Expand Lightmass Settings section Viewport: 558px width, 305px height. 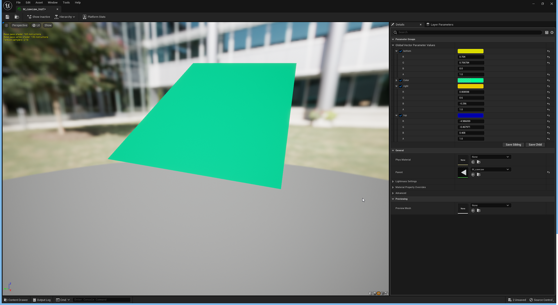(x=393, y=181)
